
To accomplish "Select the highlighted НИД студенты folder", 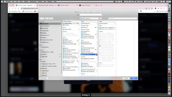I will pos(89,54).
